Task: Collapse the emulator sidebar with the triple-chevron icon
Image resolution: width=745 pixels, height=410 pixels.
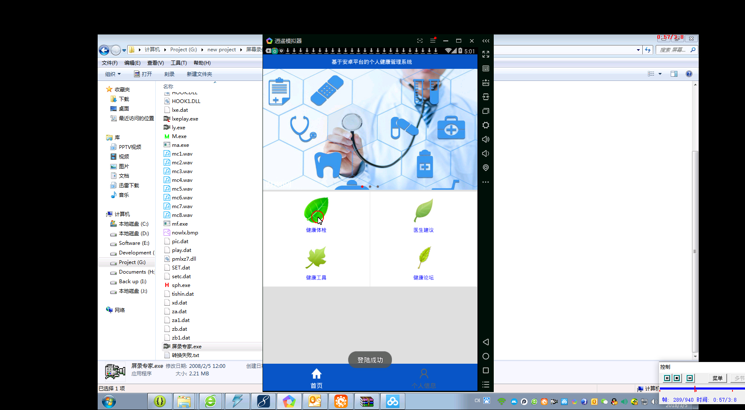Action: (x=486, y=41)
